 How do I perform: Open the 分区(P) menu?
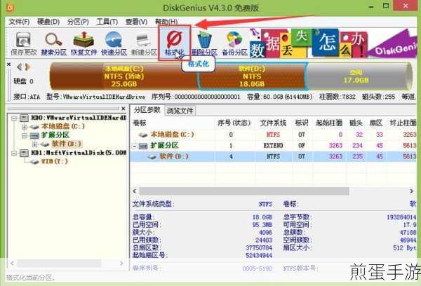[x=78, y=22]
